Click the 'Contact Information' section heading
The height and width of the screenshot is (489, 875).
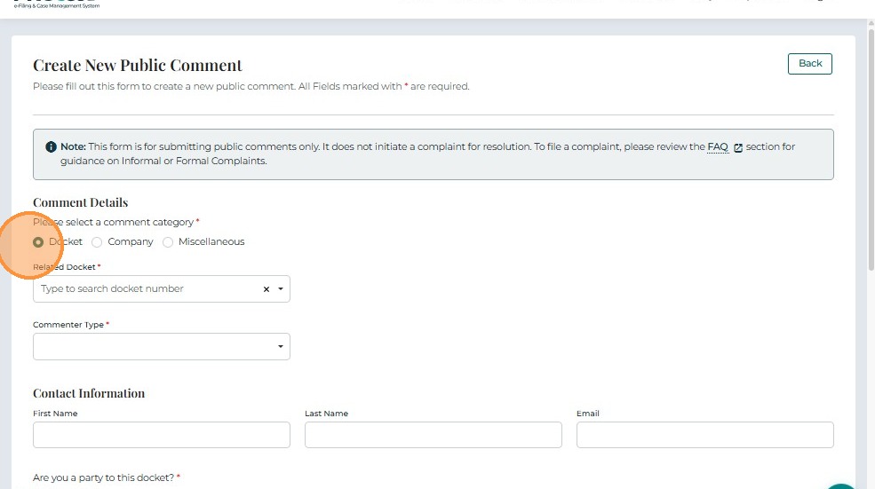(x=89, y=393)
